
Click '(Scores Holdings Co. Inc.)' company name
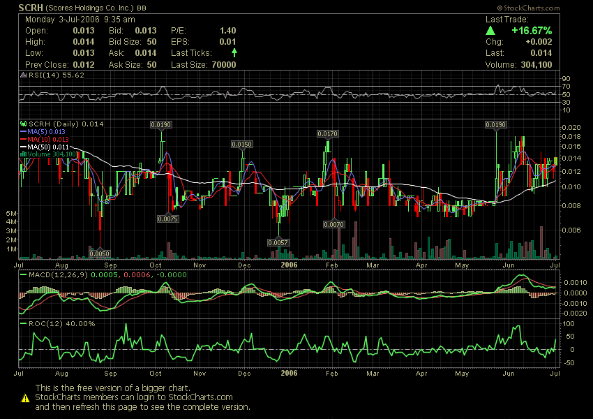[x=89, y=8]
